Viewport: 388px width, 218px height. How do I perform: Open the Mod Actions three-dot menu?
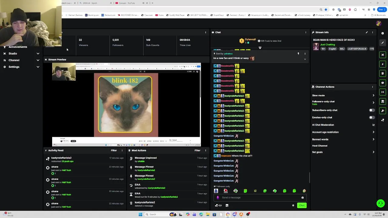click(206, 150)
